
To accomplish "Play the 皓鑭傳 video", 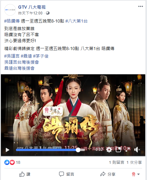I will point(8,150).
